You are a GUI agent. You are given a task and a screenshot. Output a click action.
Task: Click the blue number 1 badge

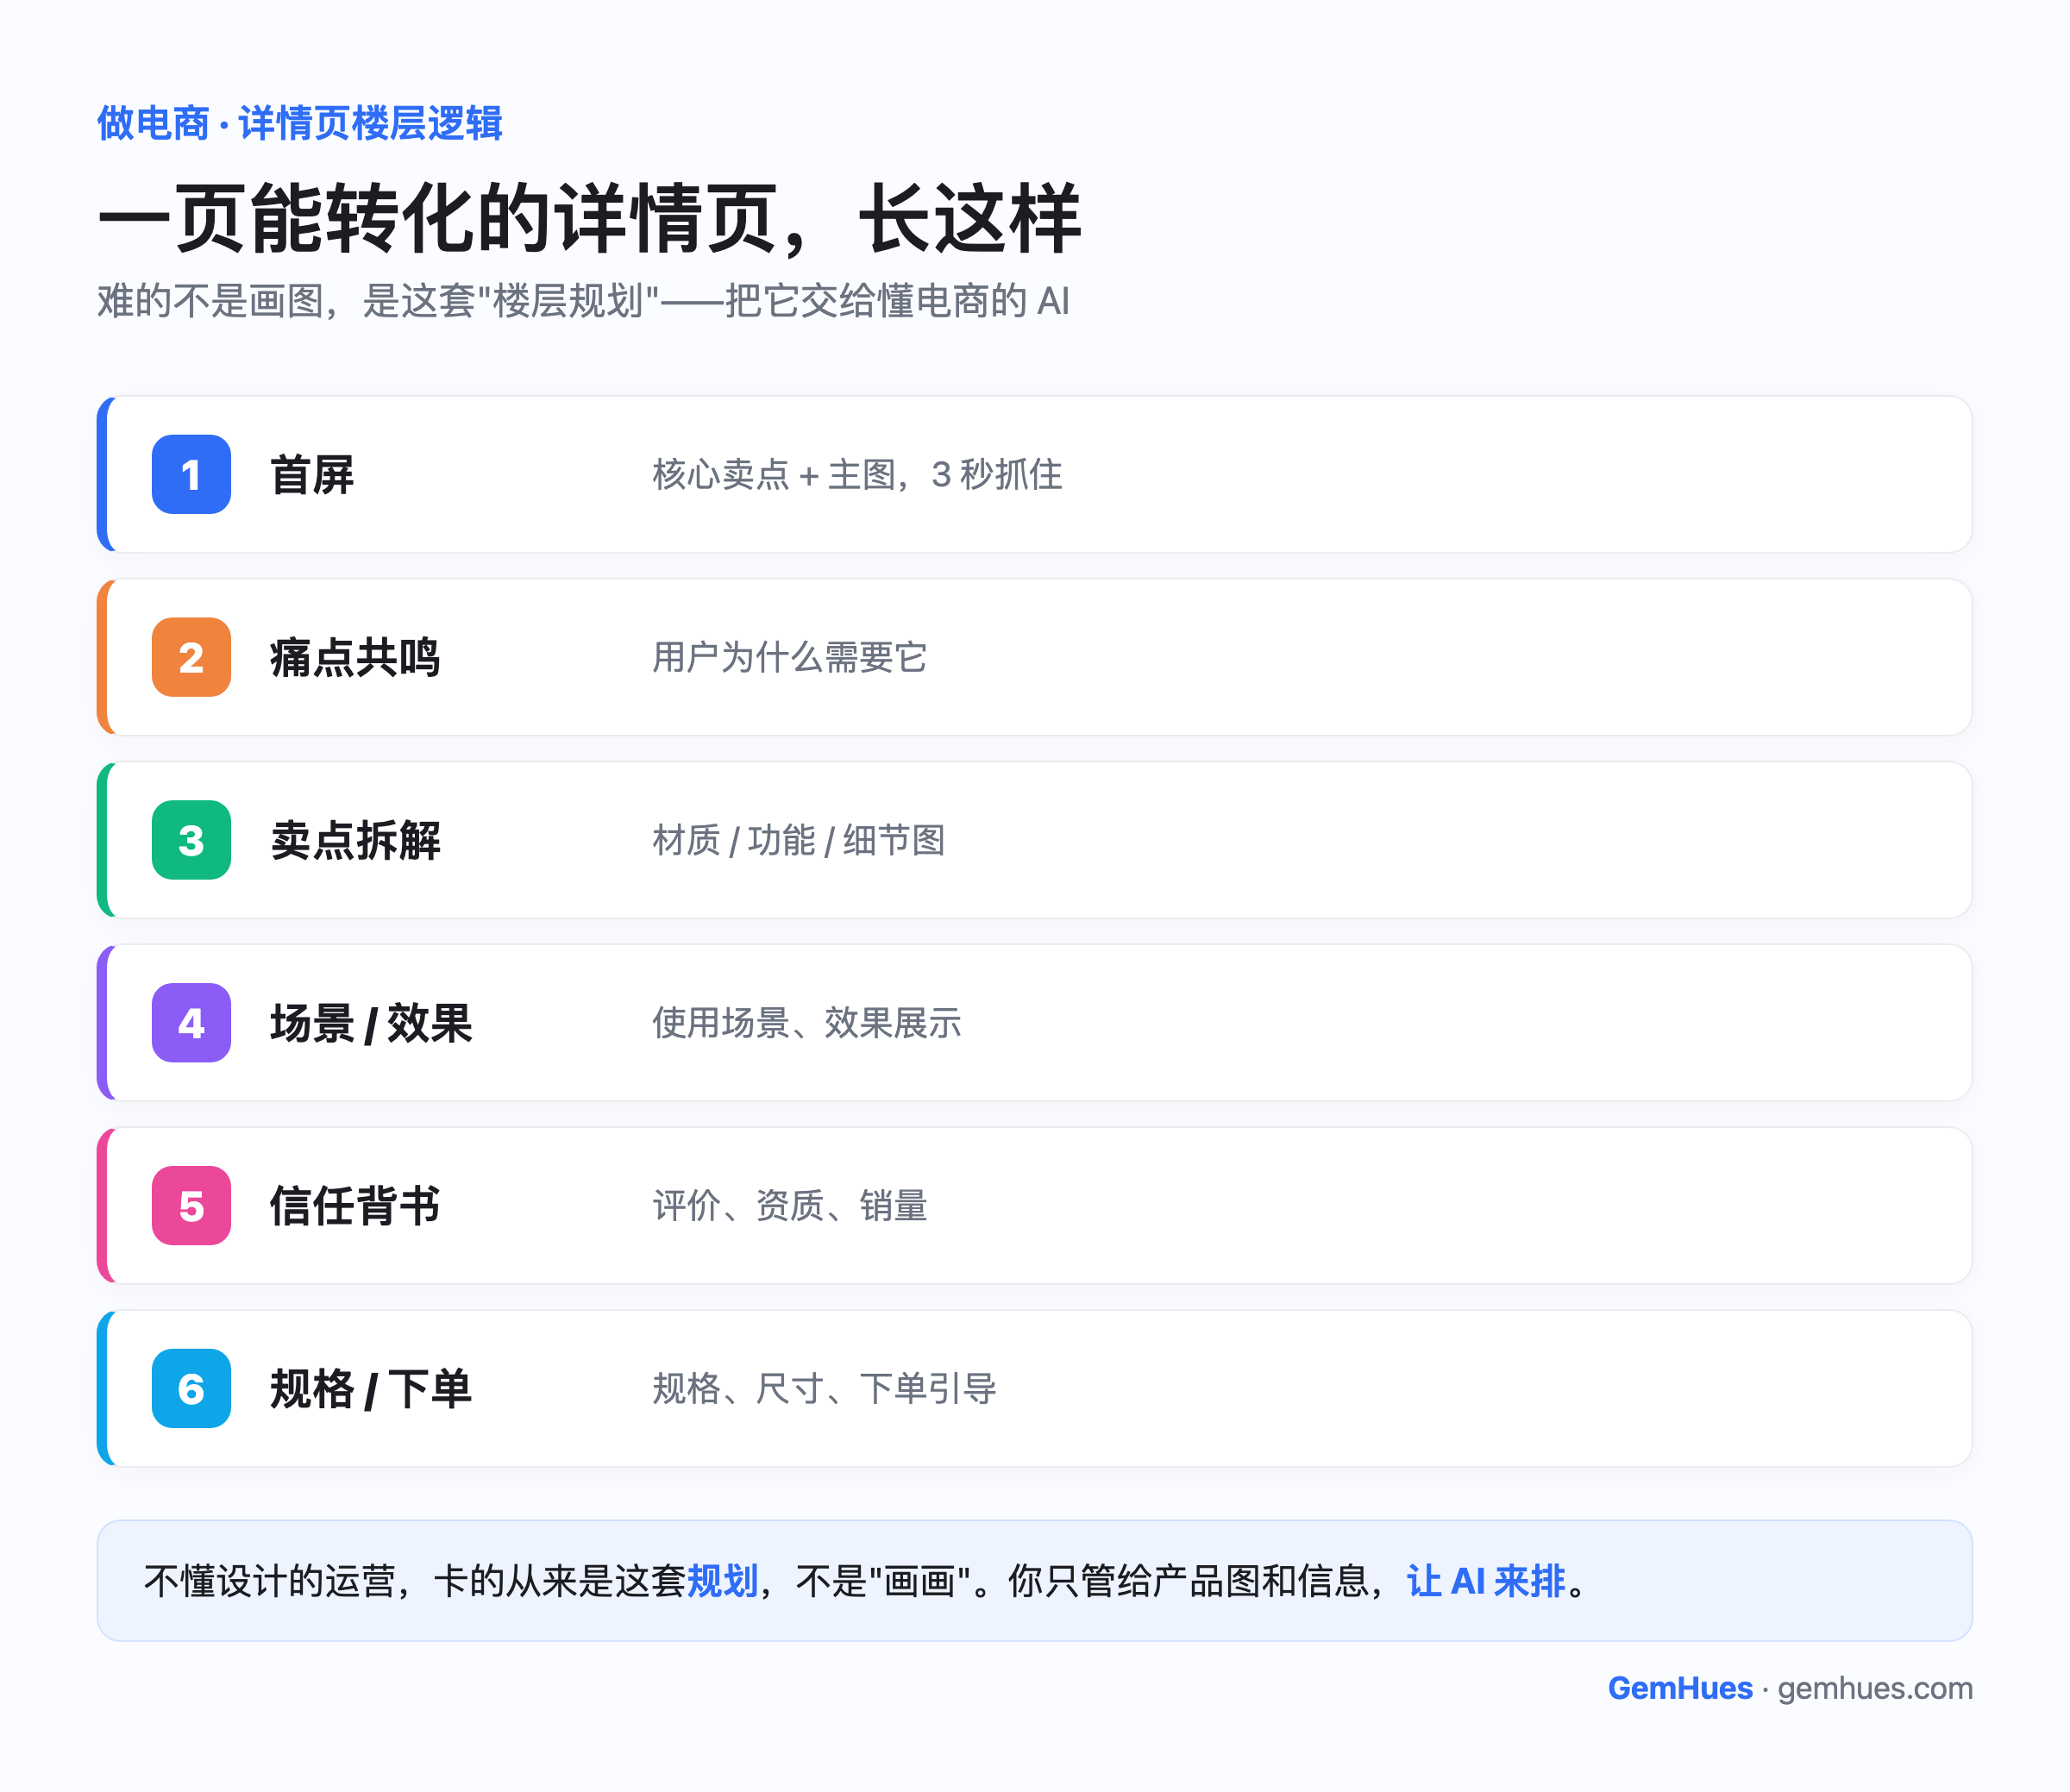coord(191,474)
